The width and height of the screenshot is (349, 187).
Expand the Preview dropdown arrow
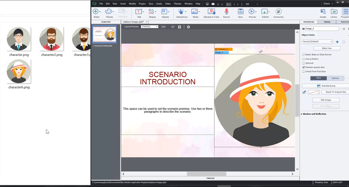[x=256, y=12]
